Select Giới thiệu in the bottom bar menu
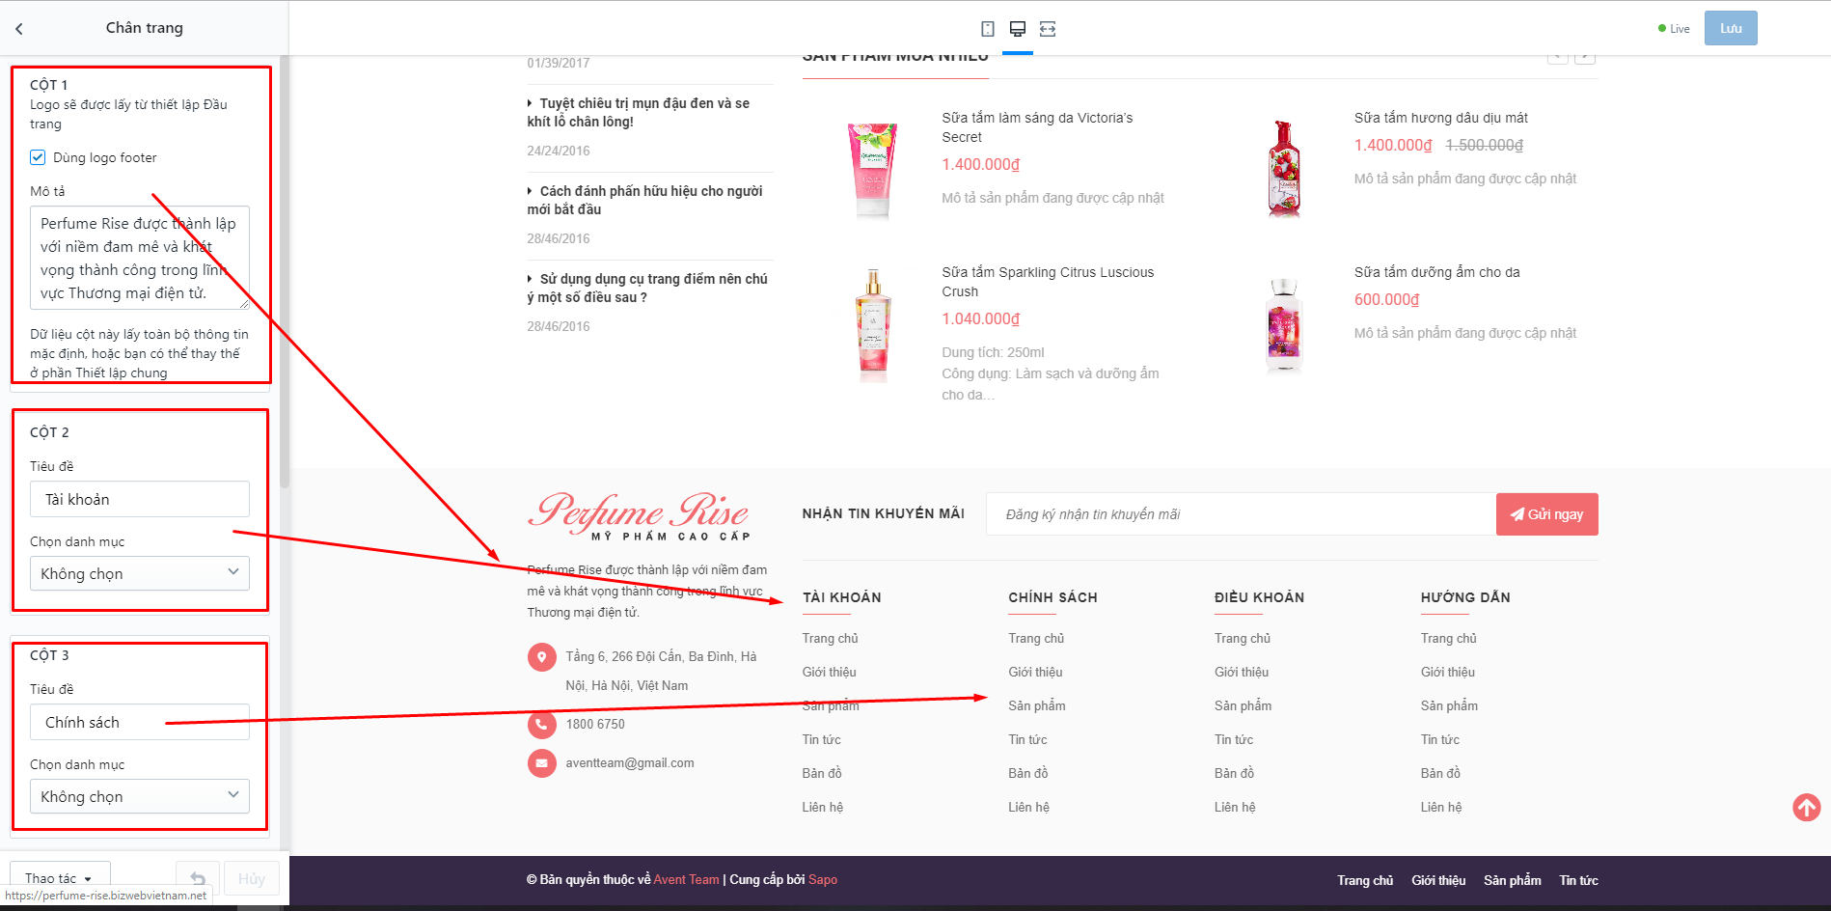This screenshot has width=1831, height=911. (x=1438, y=880)
